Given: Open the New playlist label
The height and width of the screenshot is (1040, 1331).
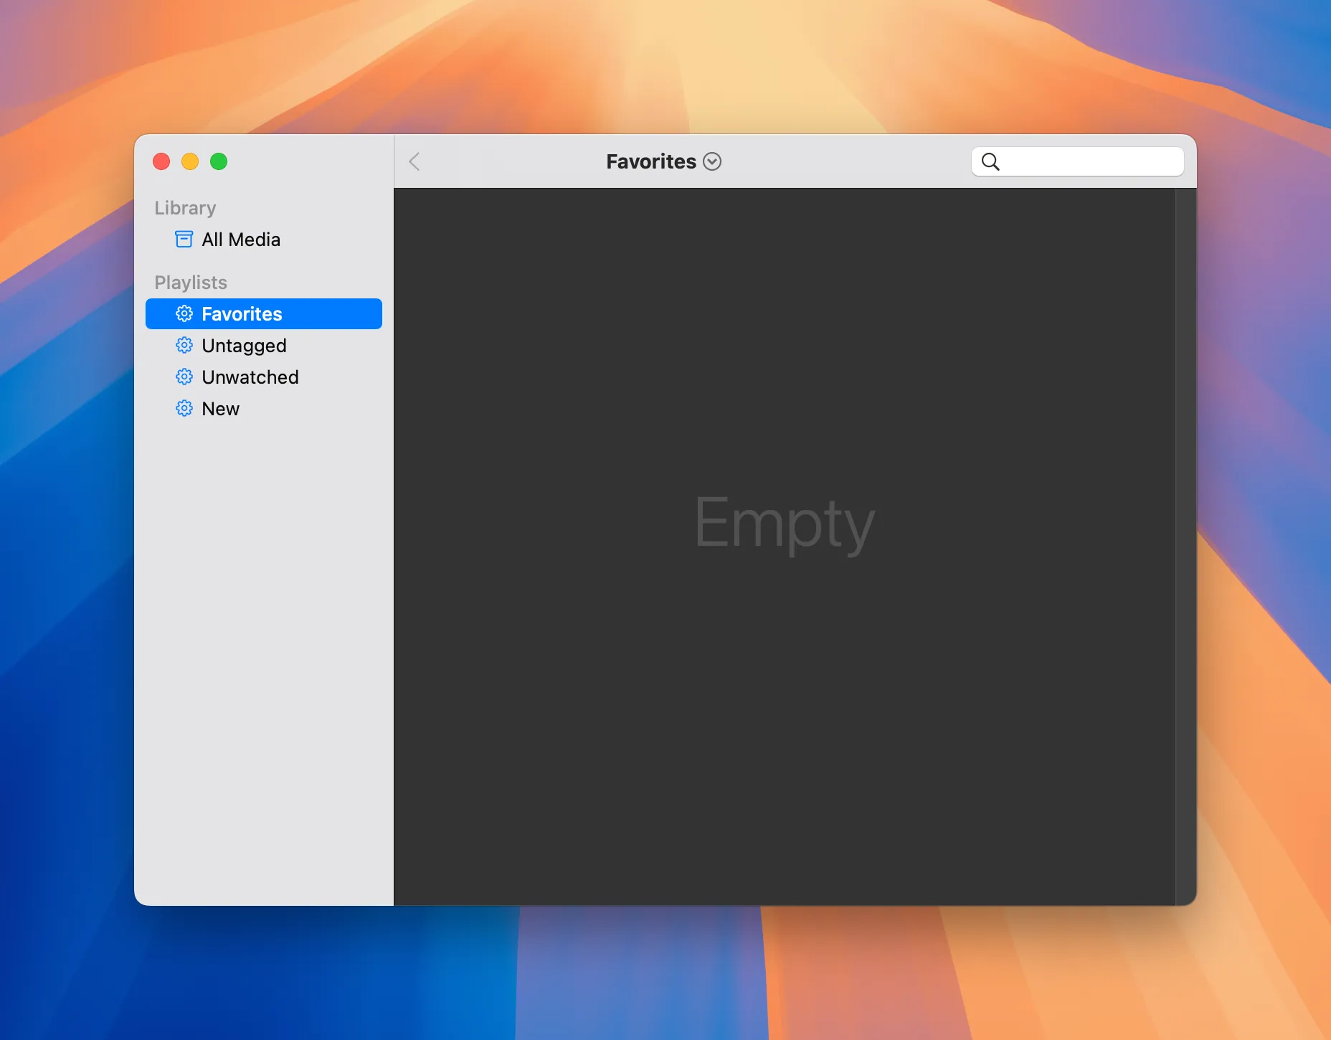Looking at the screenshot, I should point(220,409).
